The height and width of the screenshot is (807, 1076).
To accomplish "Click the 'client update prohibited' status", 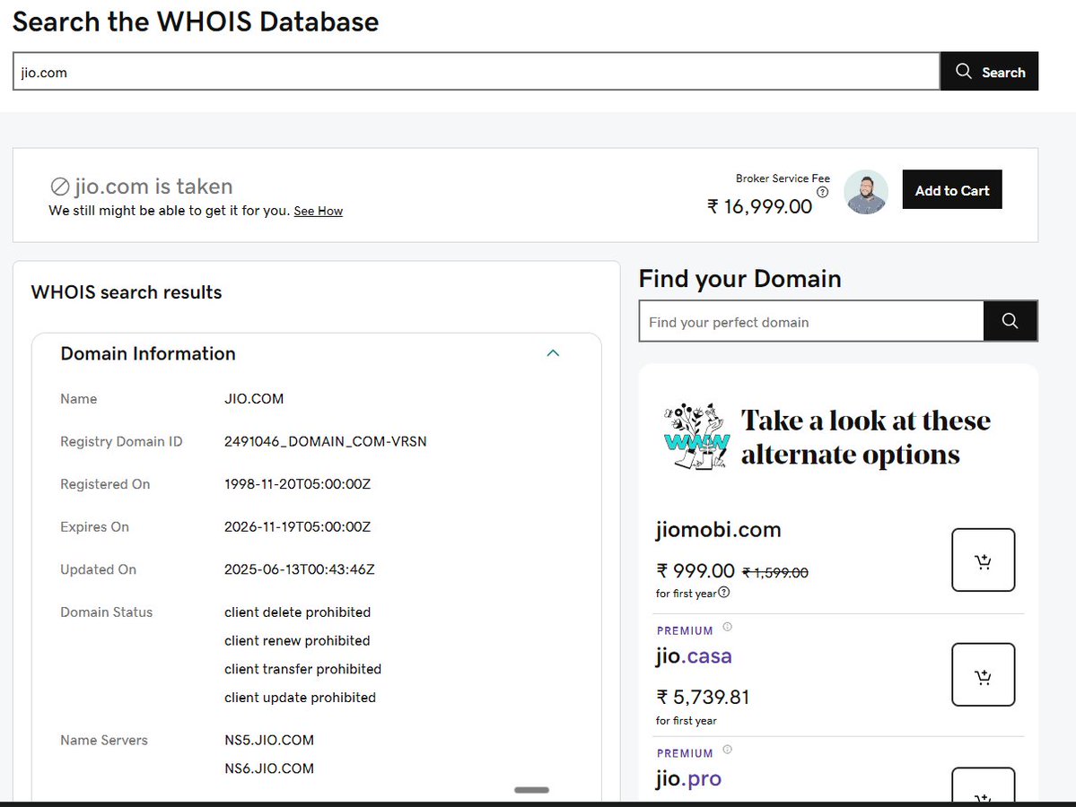I will click(x=300, y=698).
